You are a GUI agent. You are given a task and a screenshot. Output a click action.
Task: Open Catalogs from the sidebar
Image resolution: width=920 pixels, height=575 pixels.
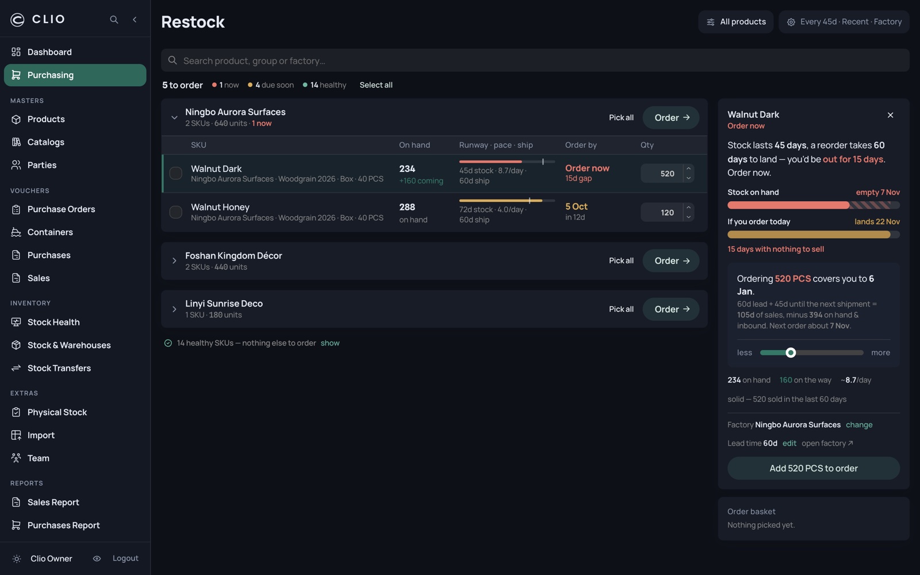[75, 142]
